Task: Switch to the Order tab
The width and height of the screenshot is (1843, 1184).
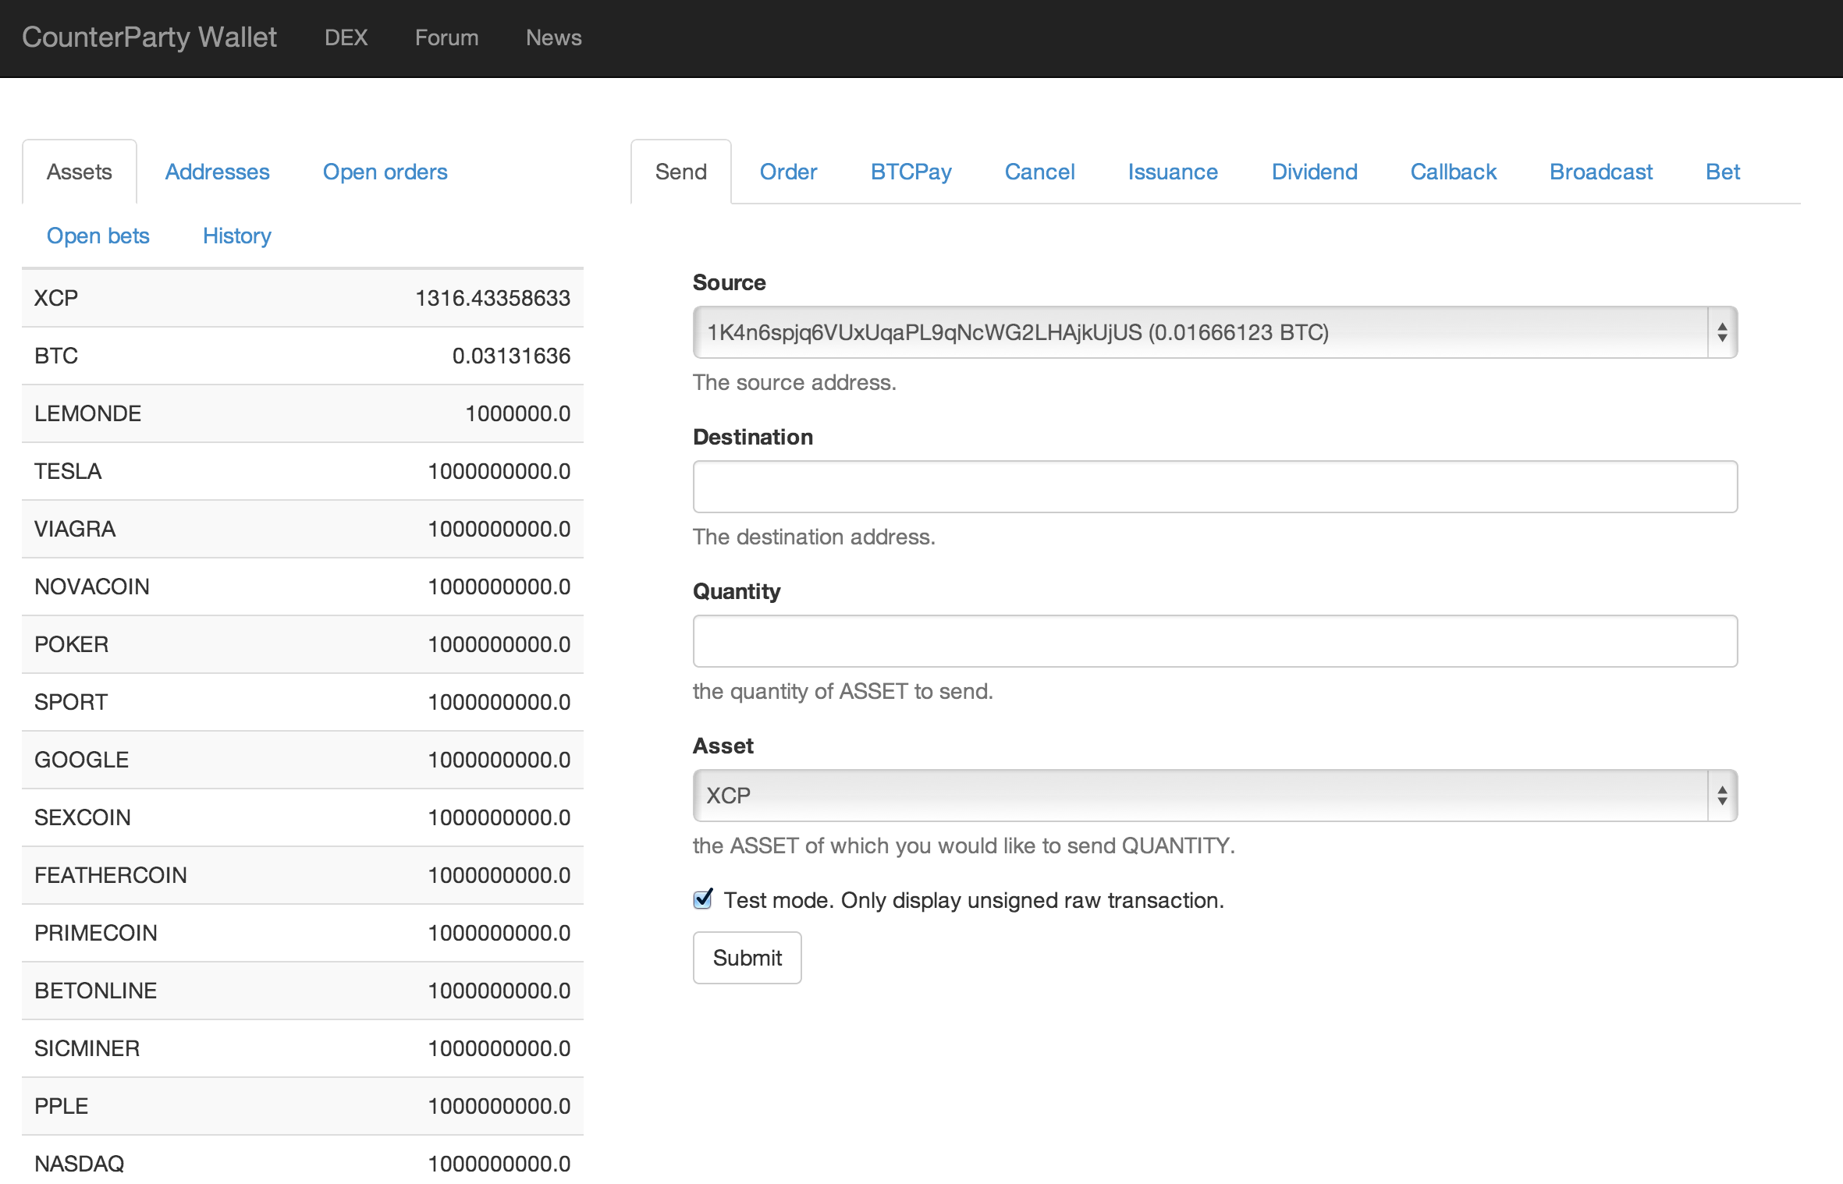Action: click(x=788, y=172)
